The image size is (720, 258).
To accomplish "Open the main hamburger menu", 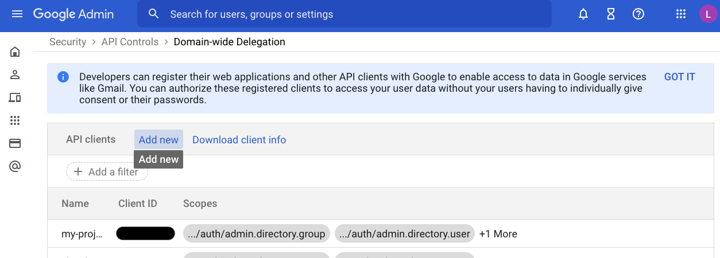I will [17, 14].
